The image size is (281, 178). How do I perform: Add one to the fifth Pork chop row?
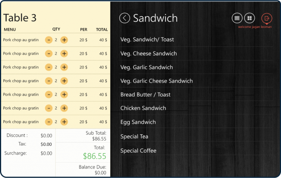[64, 94]
